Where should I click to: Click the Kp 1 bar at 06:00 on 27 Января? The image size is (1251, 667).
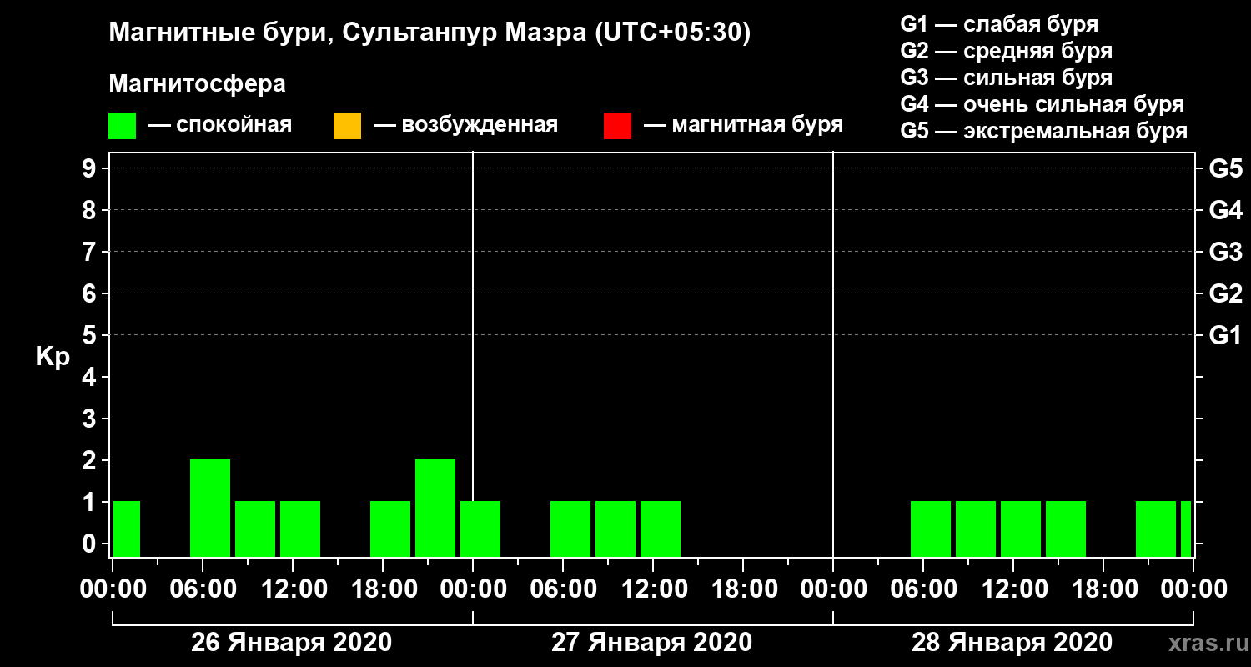570,529
